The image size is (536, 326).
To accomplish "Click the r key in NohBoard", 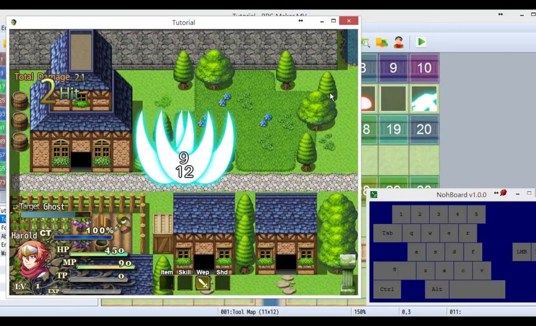I will (468, 233).
